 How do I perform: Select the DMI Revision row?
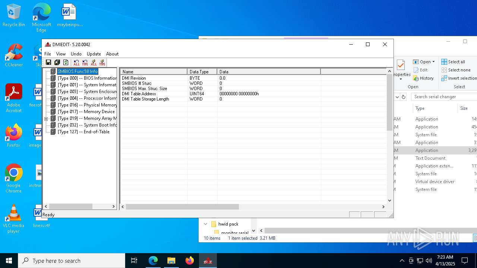tap(253, 78)
